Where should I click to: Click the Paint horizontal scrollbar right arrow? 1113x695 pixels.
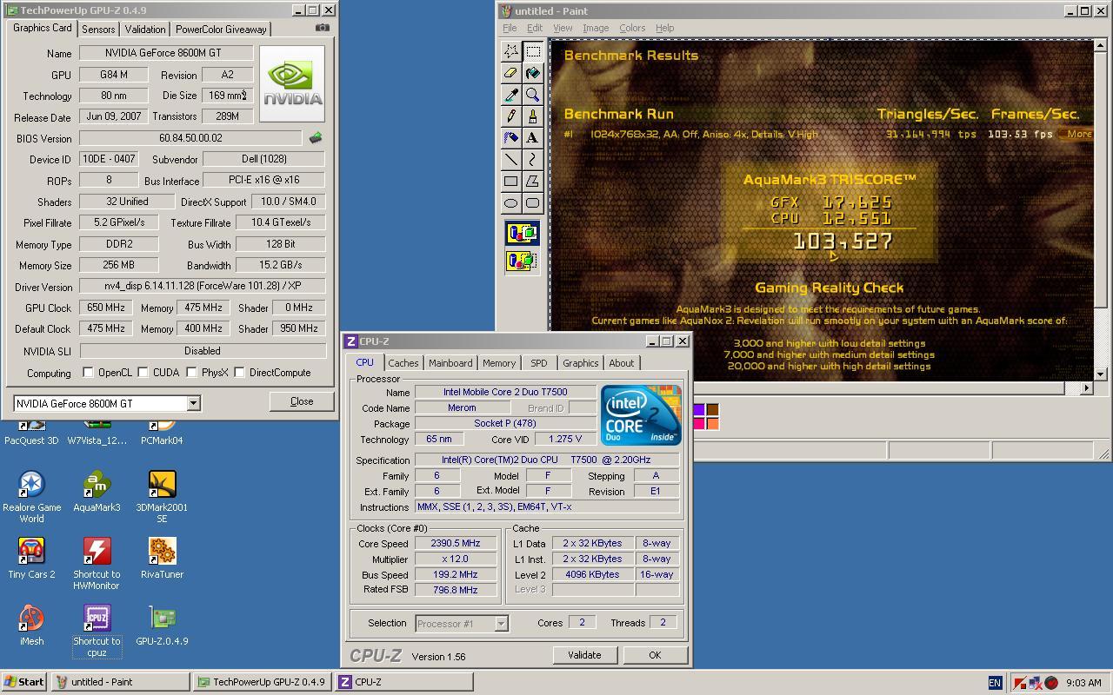1086,388
